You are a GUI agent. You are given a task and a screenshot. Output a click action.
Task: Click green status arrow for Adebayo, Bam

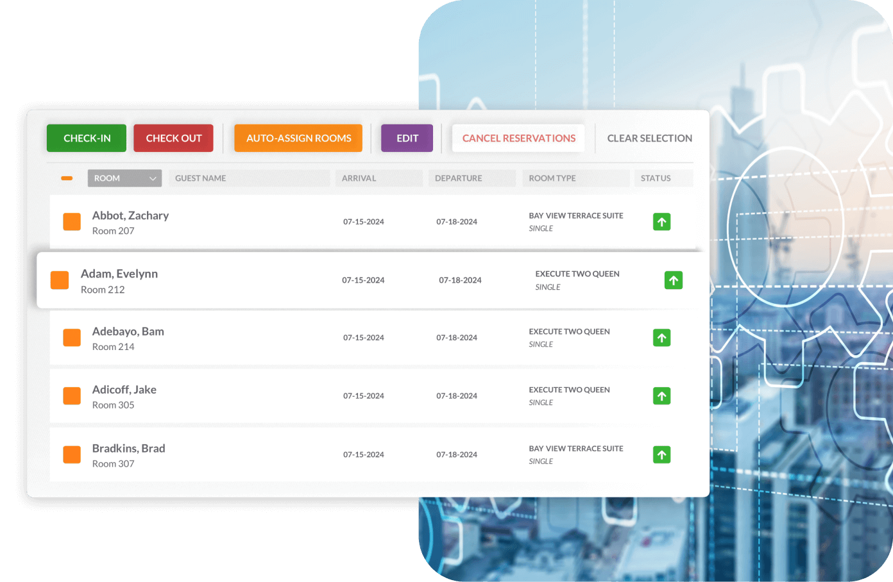[x=661, y=338]
